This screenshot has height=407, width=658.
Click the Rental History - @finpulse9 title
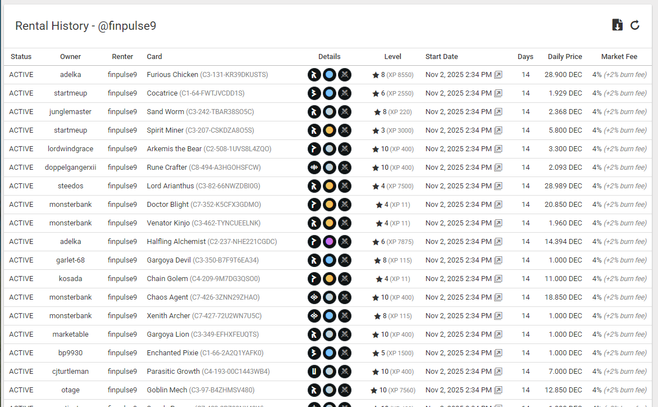85,26
